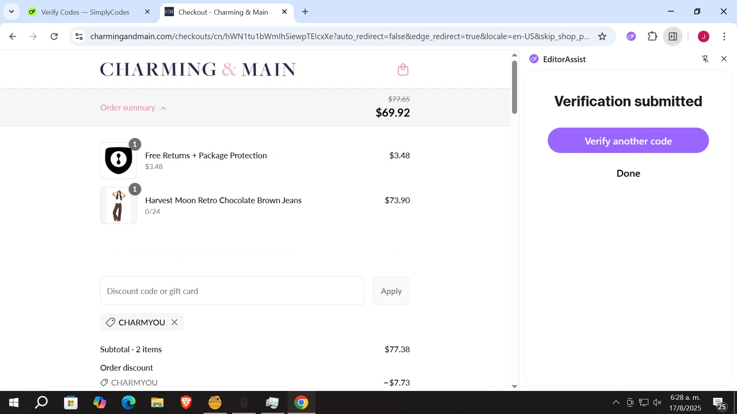This screenshot has height=414, width=737.
Task: Open Windows taskbar search
Action: [x=42, y=403]
